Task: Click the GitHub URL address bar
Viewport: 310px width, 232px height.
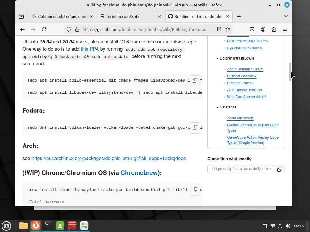Action: 144,29
